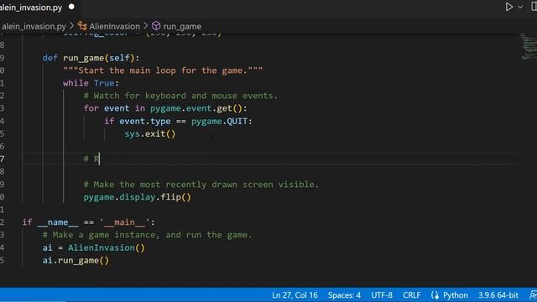Click '# Make the most recently drawn screen' comment
Viewport: 537px width, 302px height.
201,185
